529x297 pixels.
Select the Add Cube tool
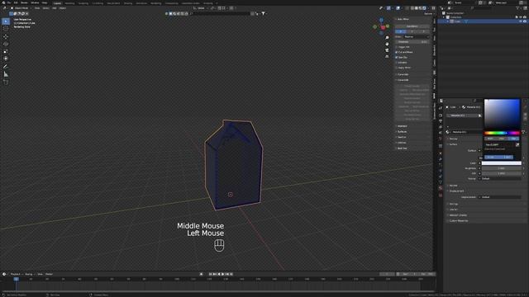(x=6, y=82)
